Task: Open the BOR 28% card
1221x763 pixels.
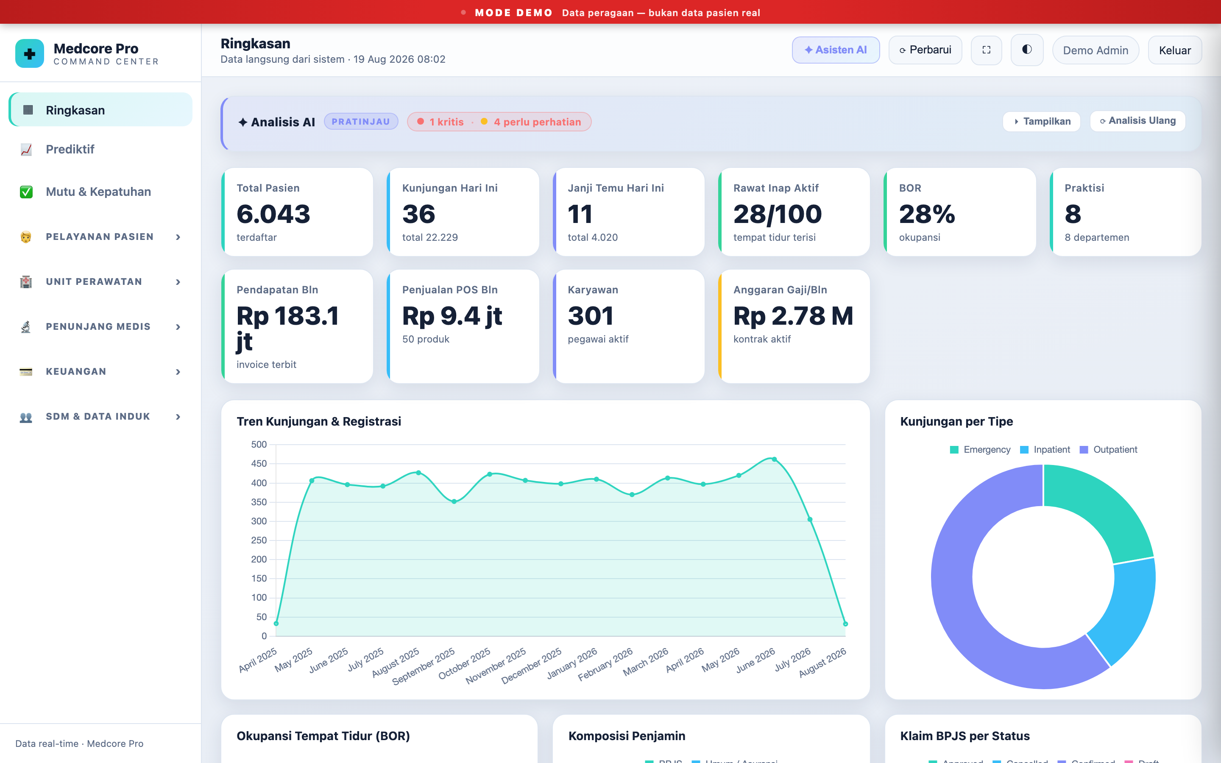Action: click(960, 212)
